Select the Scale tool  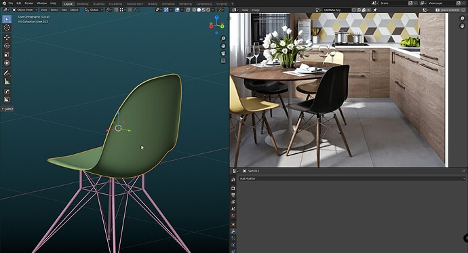tap(7, 54)
